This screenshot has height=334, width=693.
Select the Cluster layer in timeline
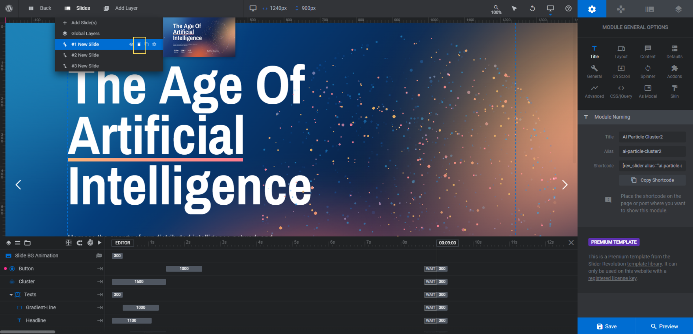tap(27, 282)
